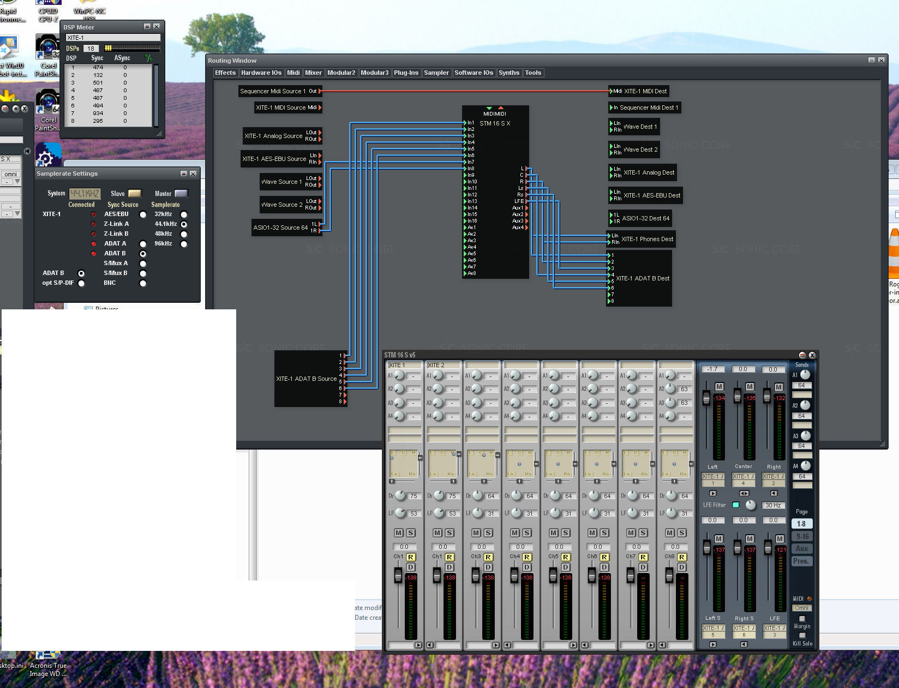This screenshot has height=688, width=899.
Task: Click the surround panner pad on Ch4
Action: [519, 464]
